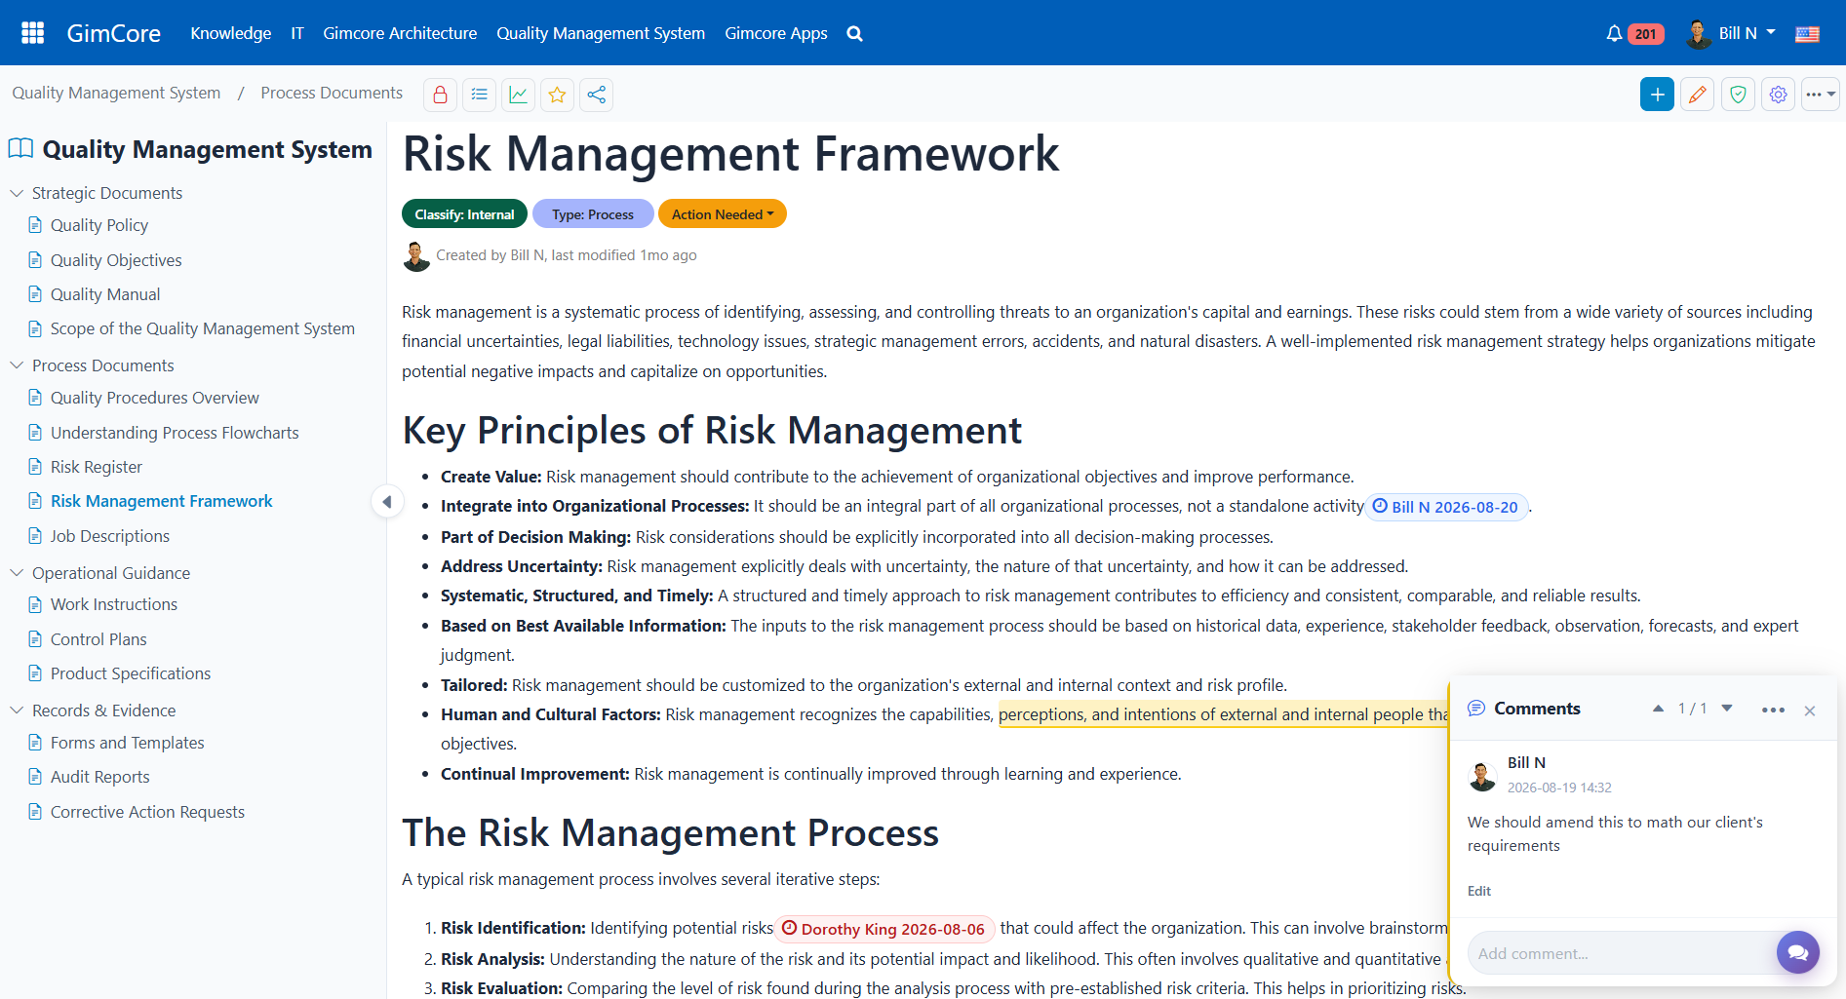Click Bill N 2026-08-20 task tag
This screenshot has height=999, width=1846.
click(x=1446, y=507)
